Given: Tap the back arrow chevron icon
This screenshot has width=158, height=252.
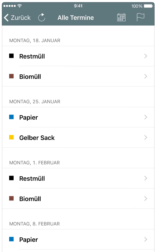Looking at the screenshot, I should point(6,18).
